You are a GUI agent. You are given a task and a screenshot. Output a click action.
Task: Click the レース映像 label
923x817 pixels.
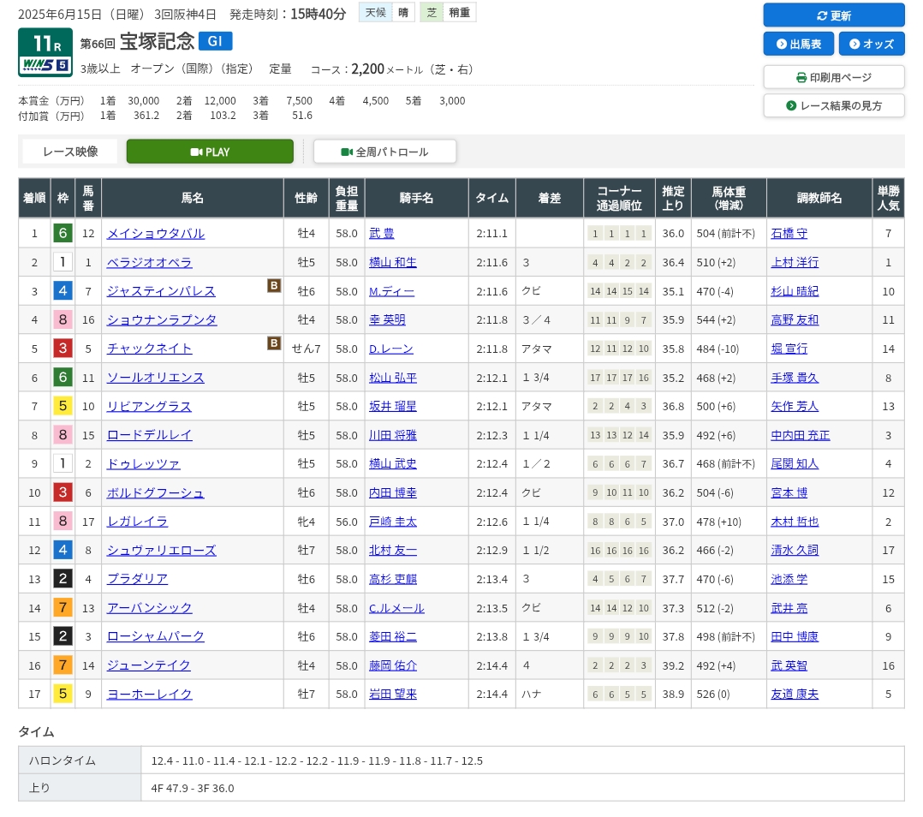click(x=70, y=152)
